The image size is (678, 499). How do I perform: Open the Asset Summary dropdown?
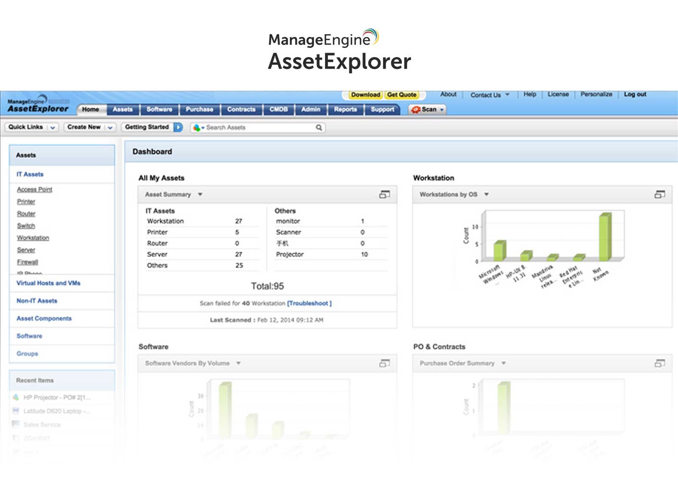click(200, 194)
